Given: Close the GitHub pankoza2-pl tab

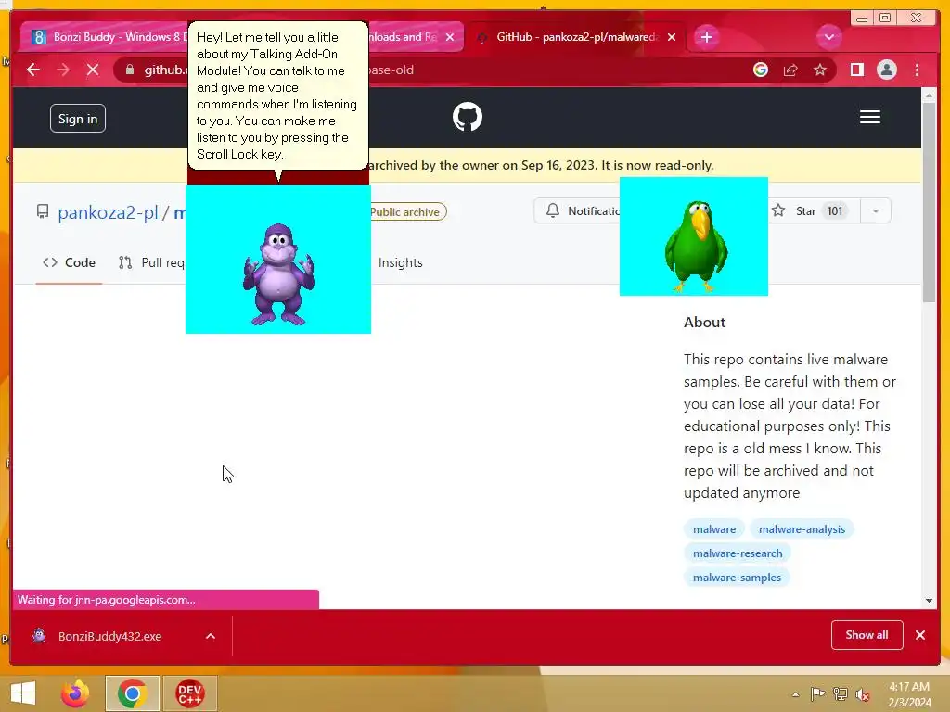Looking at the screenshot, I should pyautogui.click(x=672, y=37).
